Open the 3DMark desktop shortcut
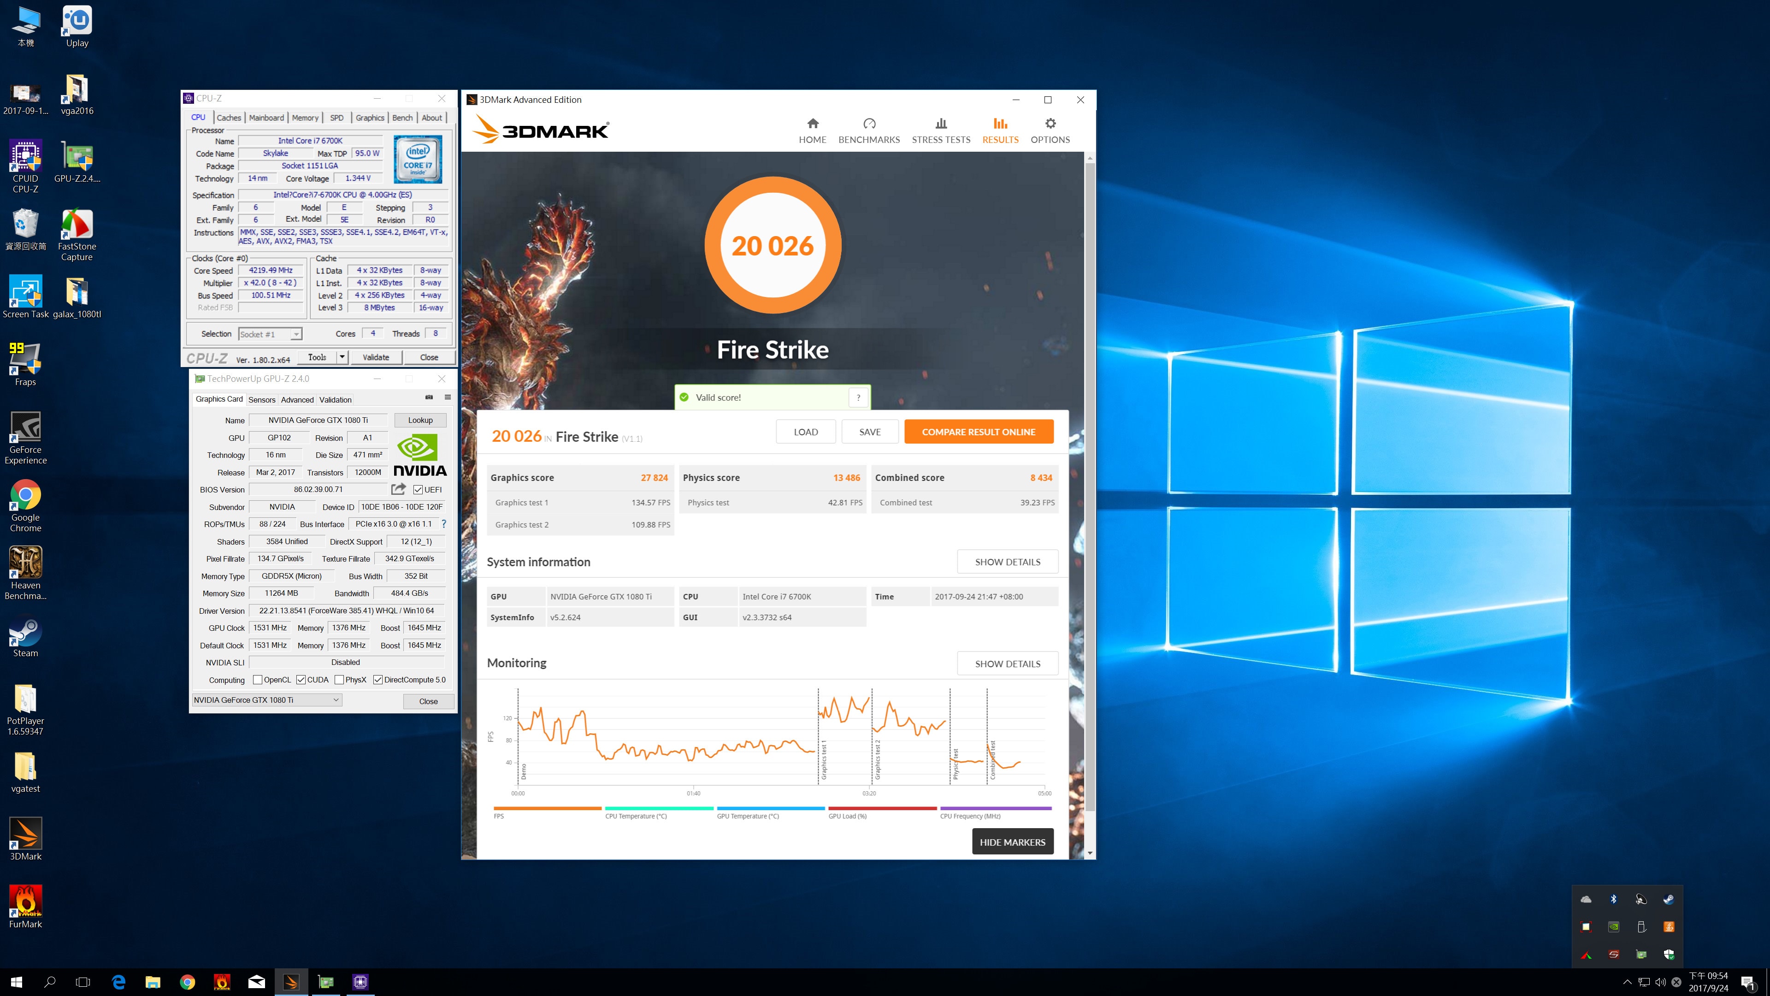Viewport: 1770px width, 996px height. coord(25,839)
